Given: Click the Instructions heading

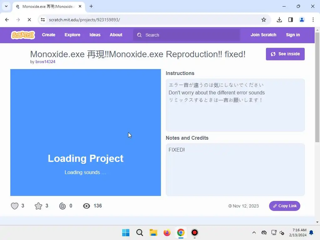Looking at the screenshot, I should (180, 73).
